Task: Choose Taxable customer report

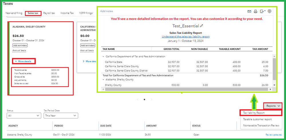Action: [257, 119]
